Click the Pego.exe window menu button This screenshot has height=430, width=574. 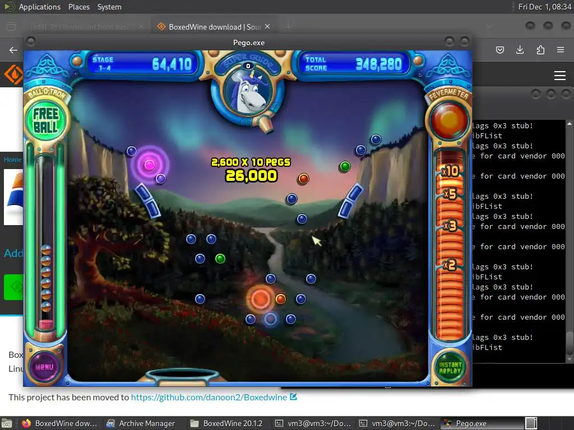(31, 41)
